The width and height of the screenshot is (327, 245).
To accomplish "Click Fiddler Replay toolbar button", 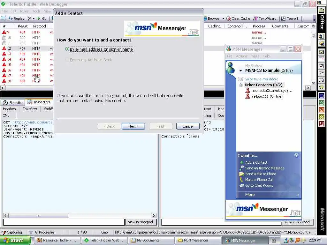I will coord(17,19).
